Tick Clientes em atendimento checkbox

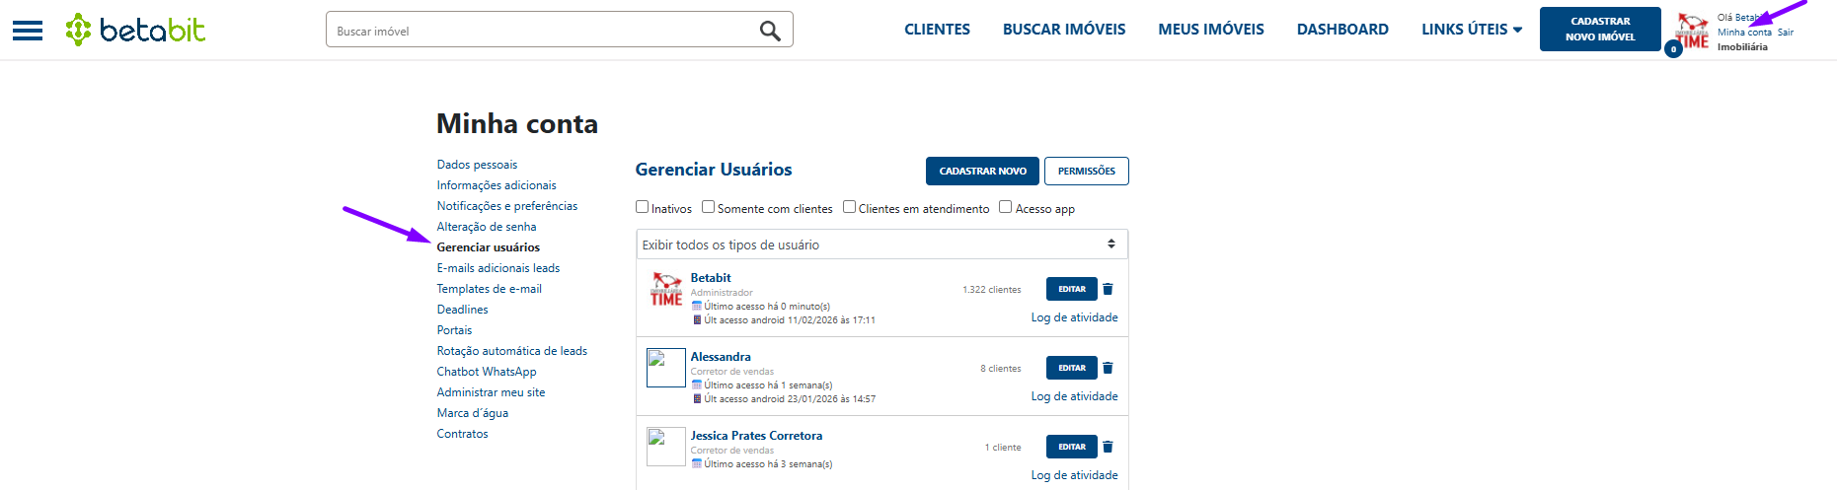(849, 207)
